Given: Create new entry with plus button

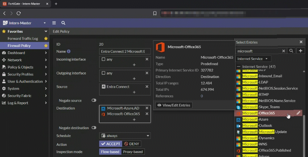Looking at the screenshot, I should [x=300, y=51].
